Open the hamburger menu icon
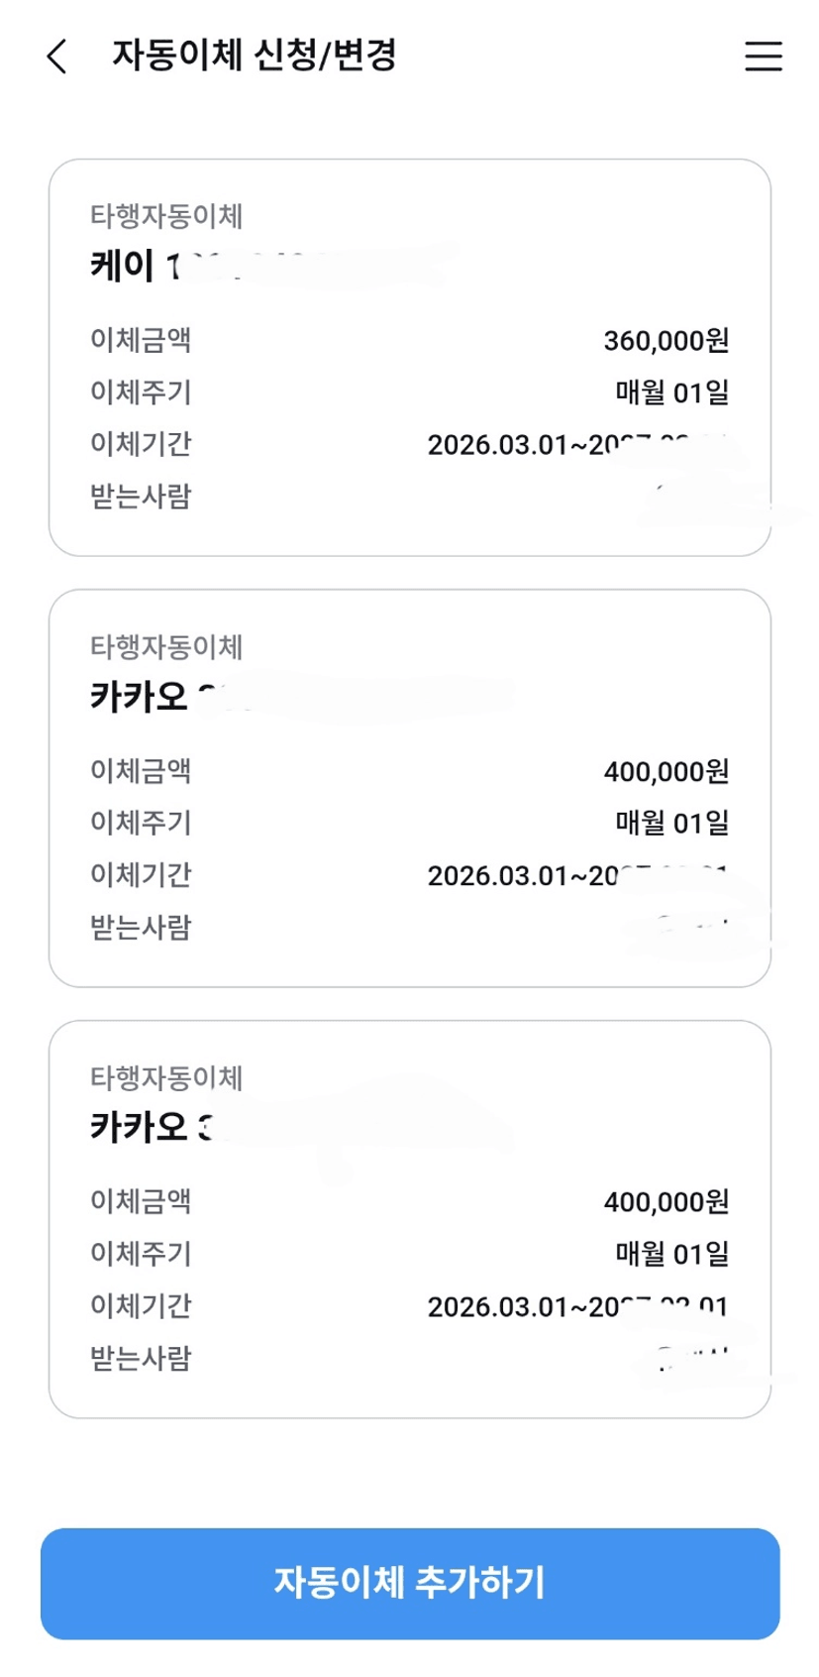The height and width of the screenshot is (1677, 819). click(x=763, y=56)
